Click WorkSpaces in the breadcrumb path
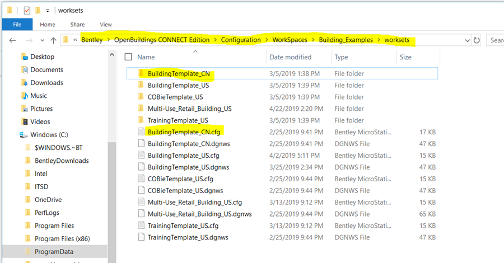This screenshot has width=504, height=263. [290, 40]
